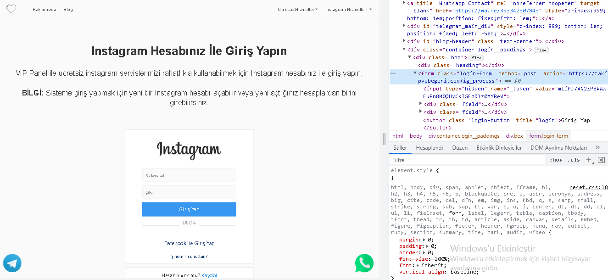This screenshot has width=608, height=280.
Task: Click the YA DA separator text
Action: coord(189,223)
